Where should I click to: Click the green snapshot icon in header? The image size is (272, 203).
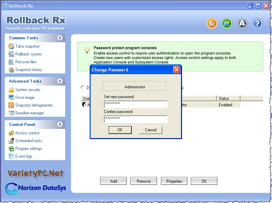[x=227, y=23]
